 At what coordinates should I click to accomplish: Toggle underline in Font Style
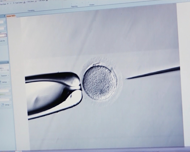coord(13,3)
